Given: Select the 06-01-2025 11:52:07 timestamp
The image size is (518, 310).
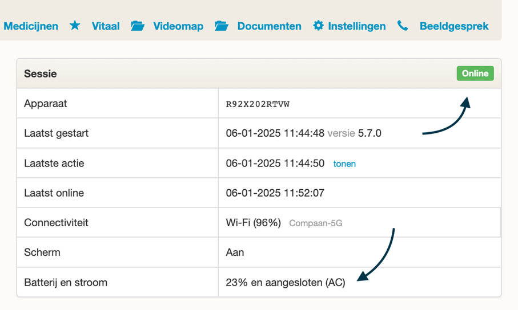Looking at the screenshot, I should (x=275, y=193).
